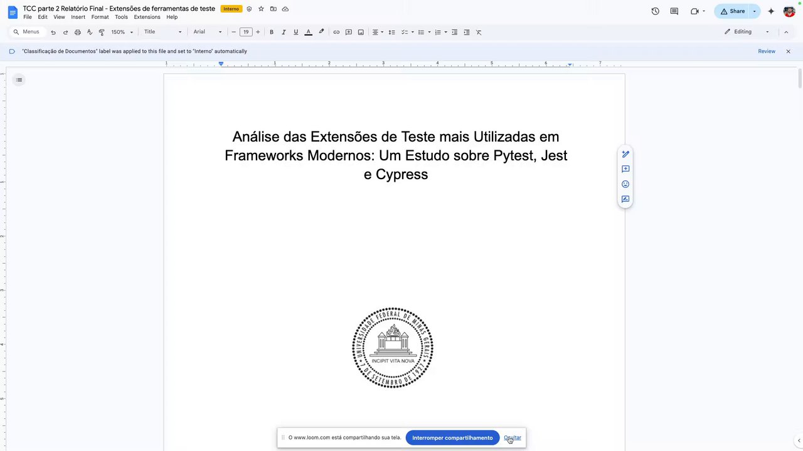Collapse the toolbar menus chevron

(786, 32)
